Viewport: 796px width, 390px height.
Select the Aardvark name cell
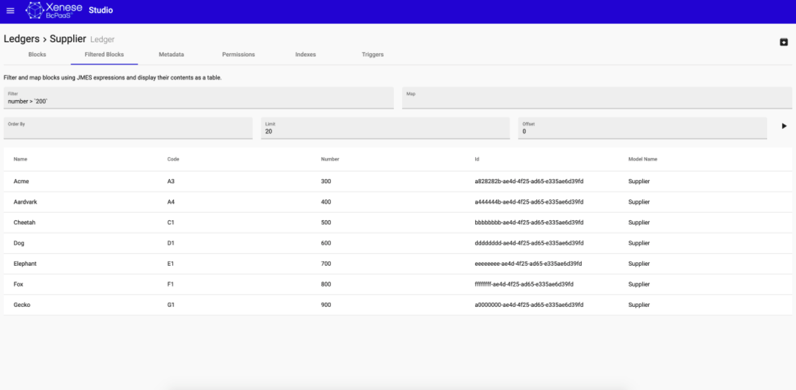point(26,201)
